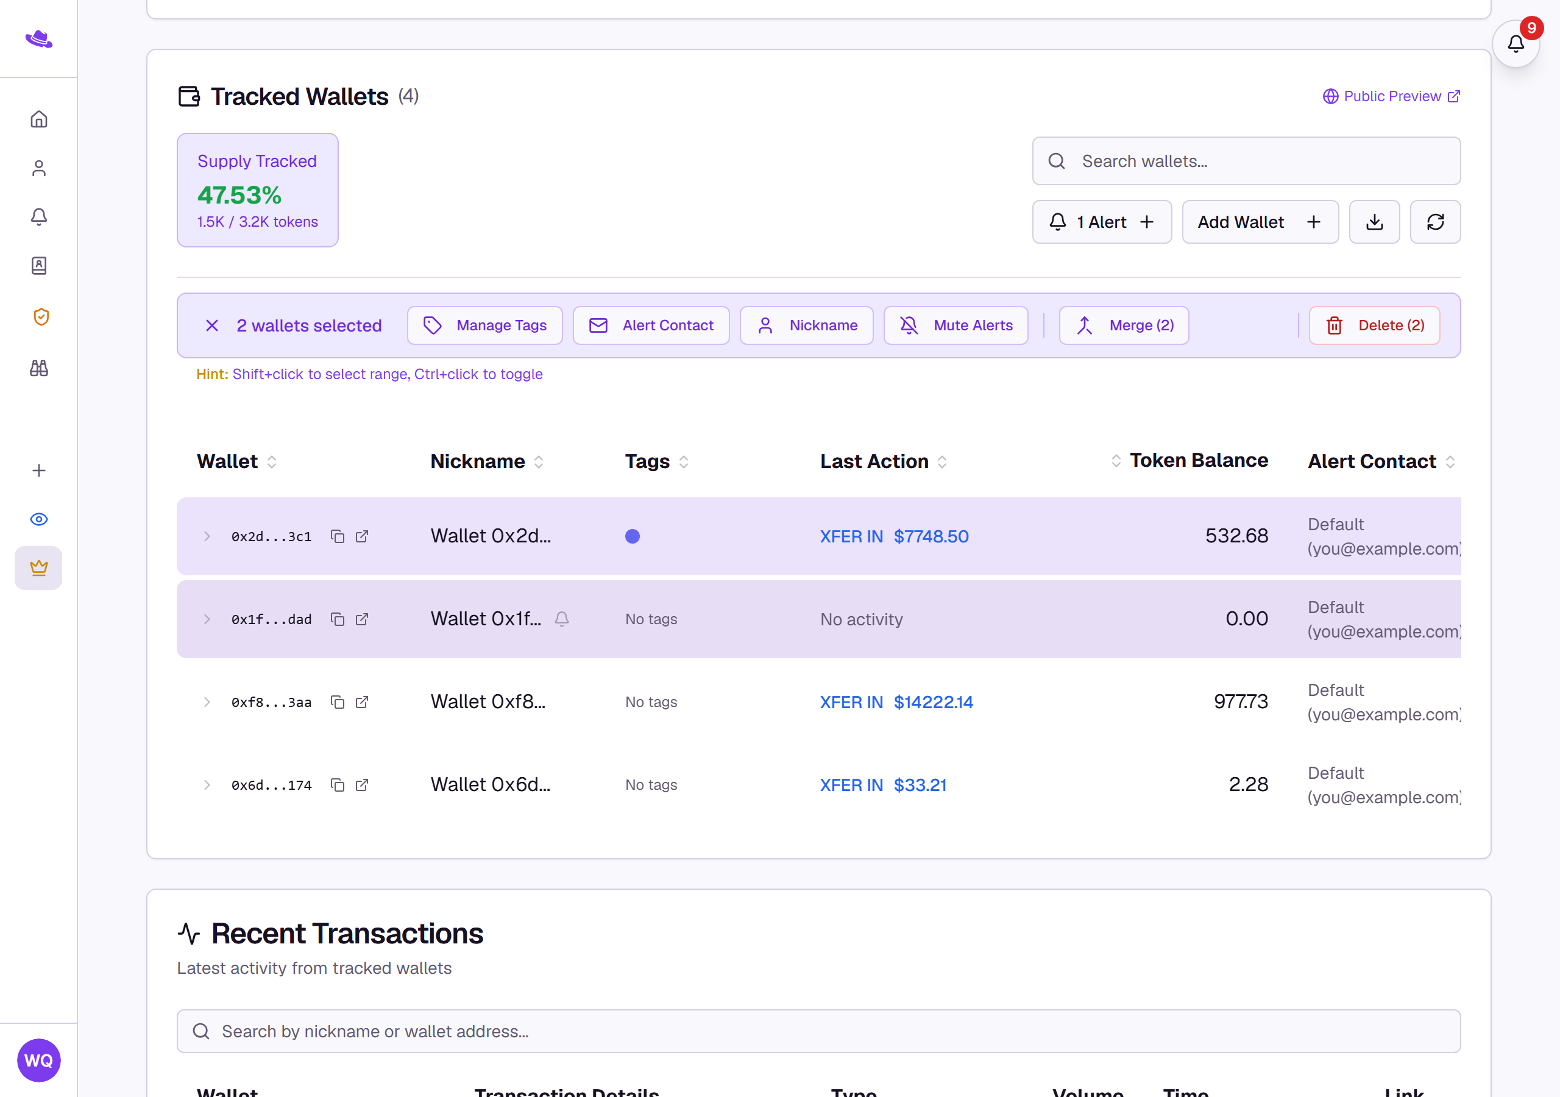Expand the 0x6d...174 wallet row
This screenshot has height=1097, width=1560.
[x=207, y=785]
